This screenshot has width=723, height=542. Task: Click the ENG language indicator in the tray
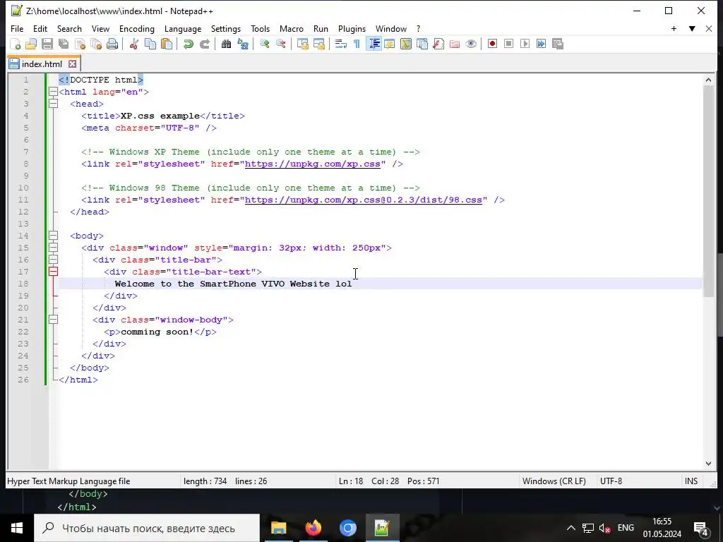[x=626, y=528]
